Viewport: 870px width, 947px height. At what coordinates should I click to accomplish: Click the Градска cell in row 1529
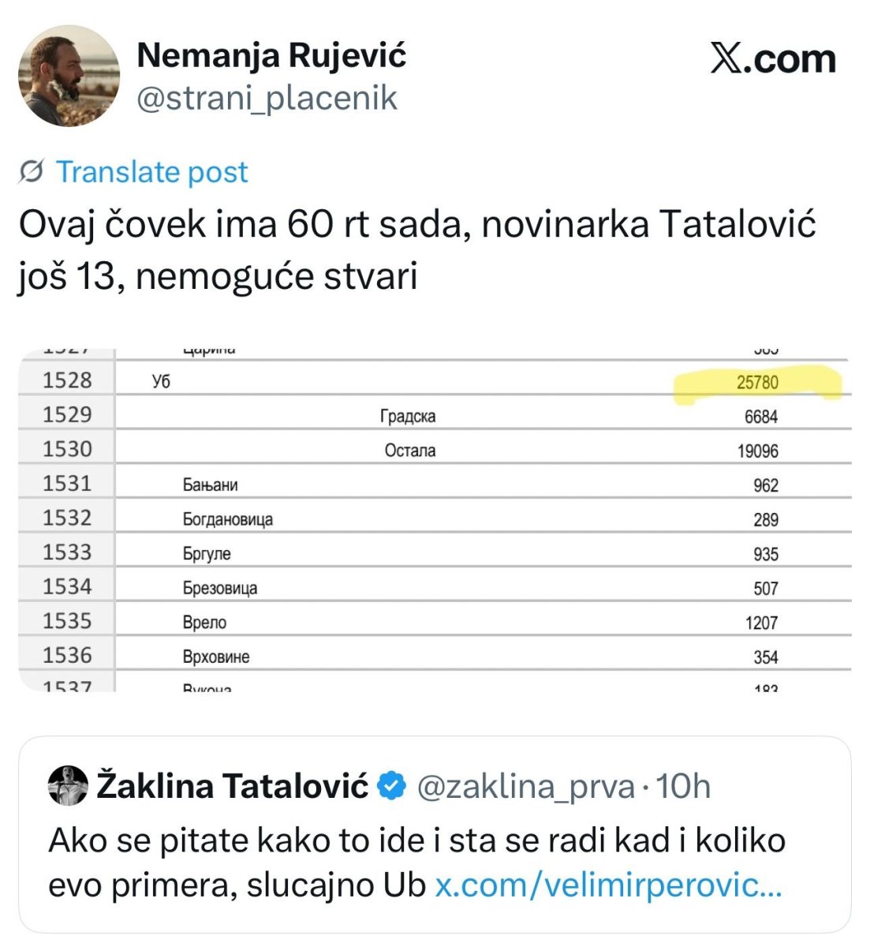(x=408, y=417)
